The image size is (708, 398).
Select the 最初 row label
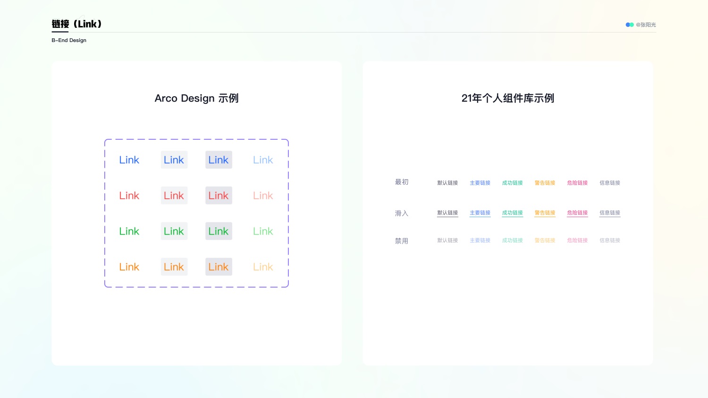coord(402,182)
